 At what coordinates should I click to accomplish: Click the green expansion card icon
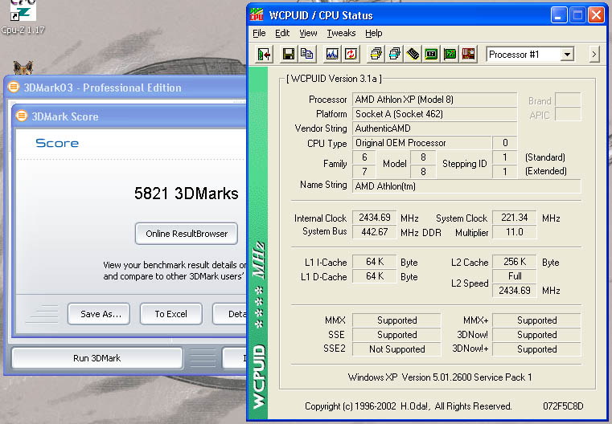450,54
